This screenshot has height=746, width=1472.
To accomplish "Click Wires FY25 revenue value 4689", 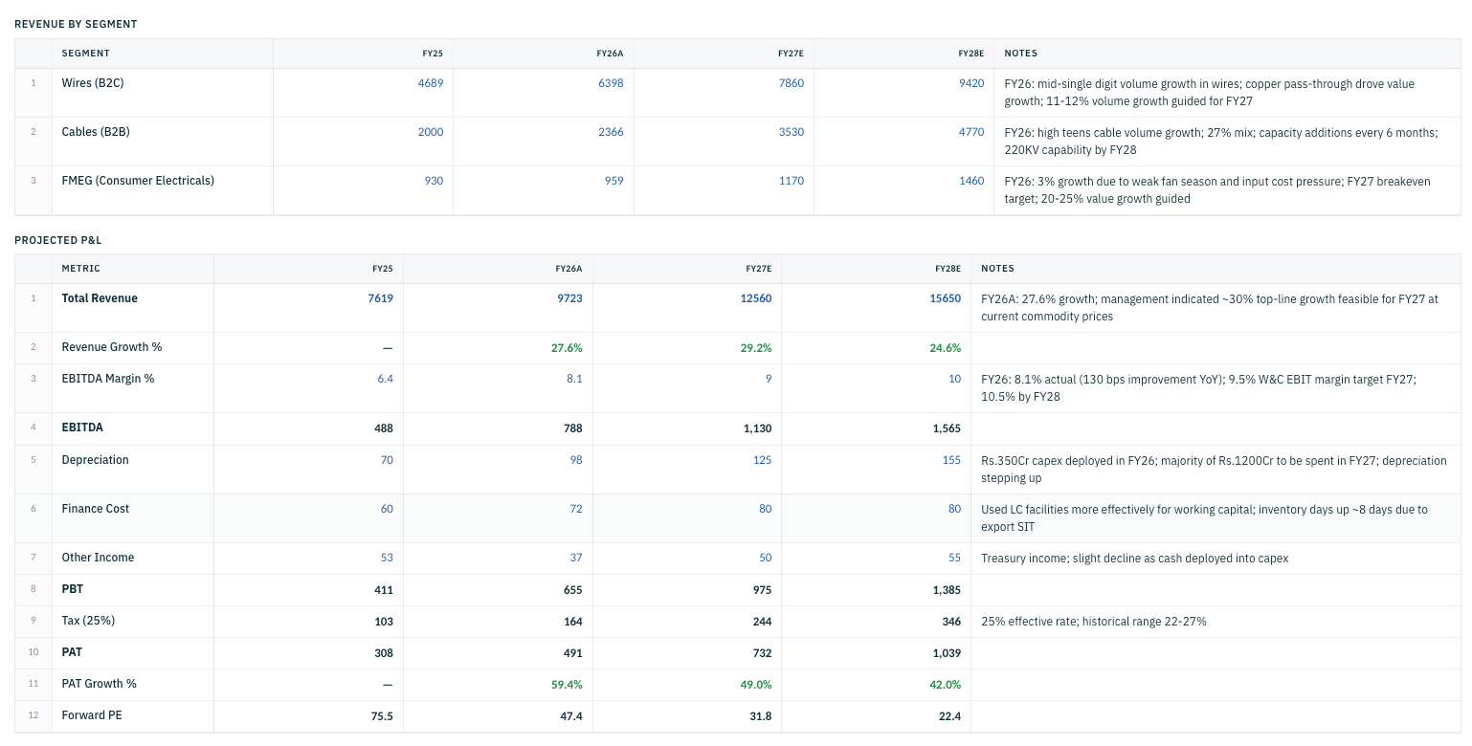I will (x=431, y=83).
